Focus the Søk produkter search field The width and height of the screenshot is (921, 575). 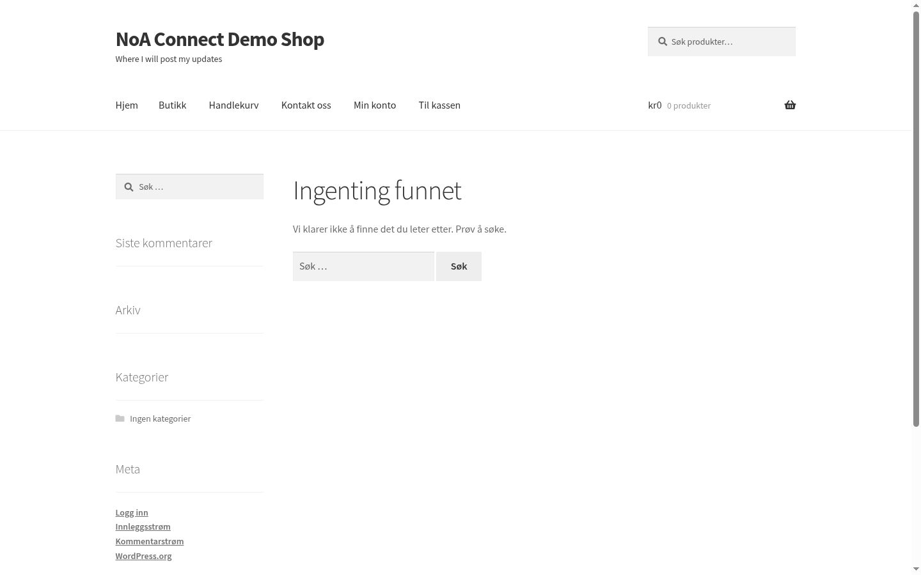click(721, 42)
